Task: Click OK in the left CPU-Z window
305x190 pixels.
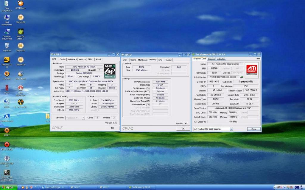Action: click(x=112, y=128)
